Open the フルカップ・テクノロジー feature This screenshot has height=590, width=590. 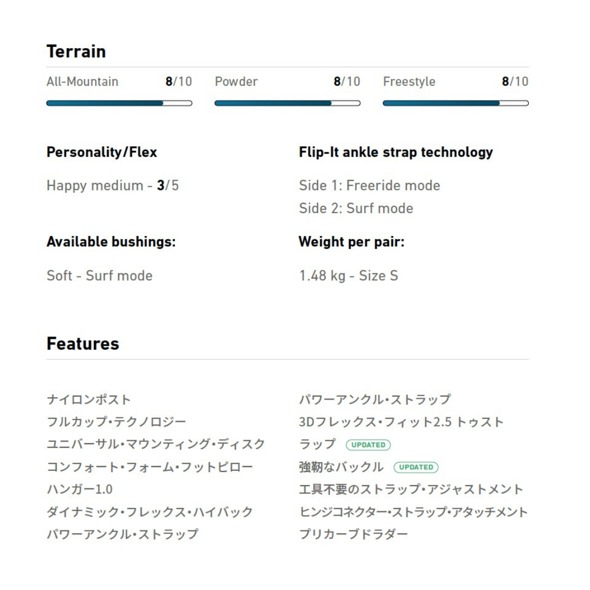tap(116, 422)
